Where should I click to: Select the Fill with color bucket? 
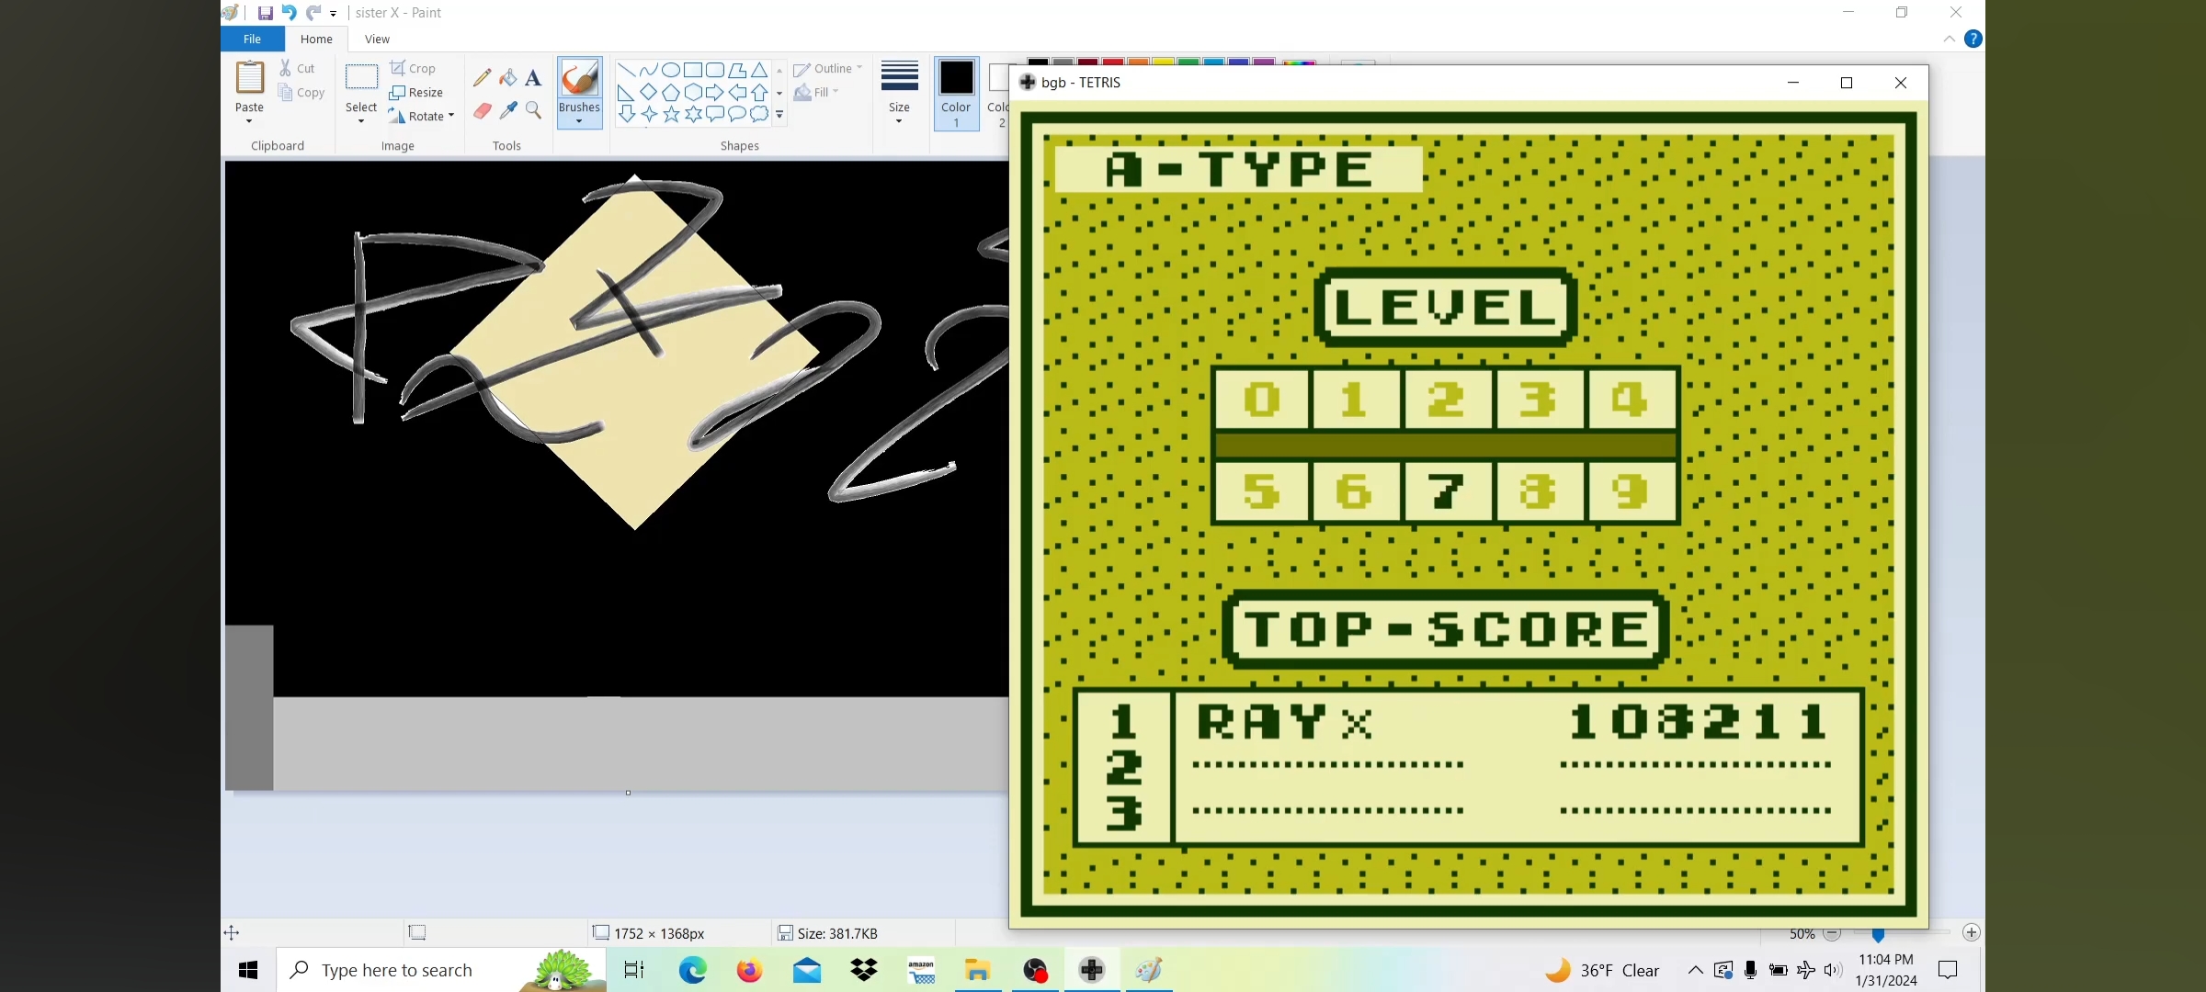[x=507, y=78]
